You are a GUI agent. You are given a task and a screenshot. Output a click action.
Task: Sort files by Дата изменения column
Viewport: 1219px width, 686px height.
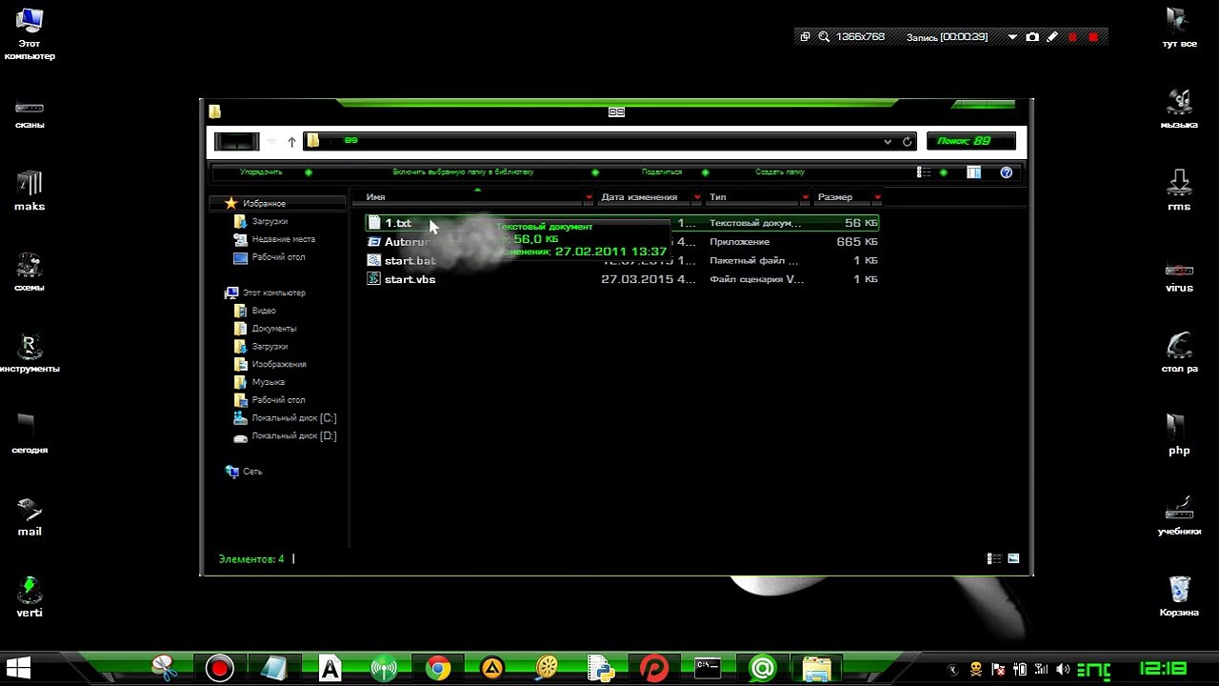click(x=639, y=197)
